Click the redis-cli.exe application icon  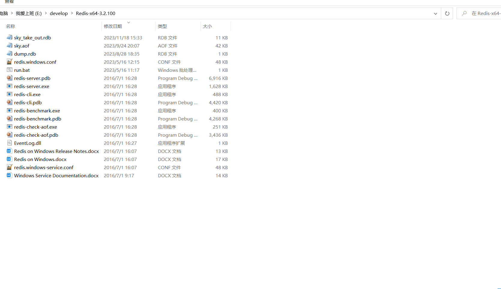(10, 94)
